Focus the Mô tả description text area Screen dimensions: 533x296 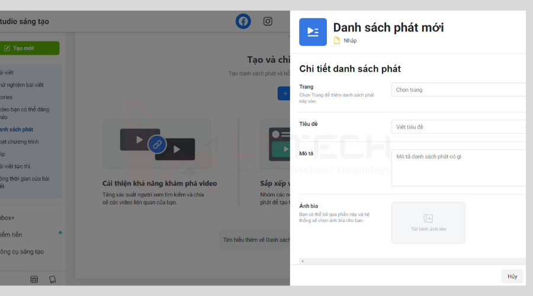(x=458, y=168)
